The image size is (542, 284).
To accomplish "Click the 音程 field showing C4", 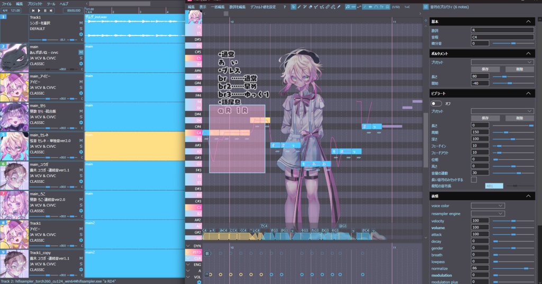I will [502, 37].
